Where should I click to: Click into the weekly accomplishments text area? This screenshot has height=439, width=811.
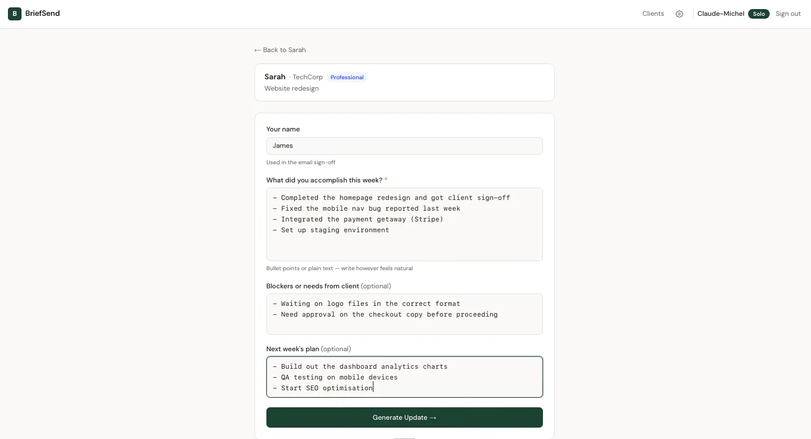(x=405, y=224)
